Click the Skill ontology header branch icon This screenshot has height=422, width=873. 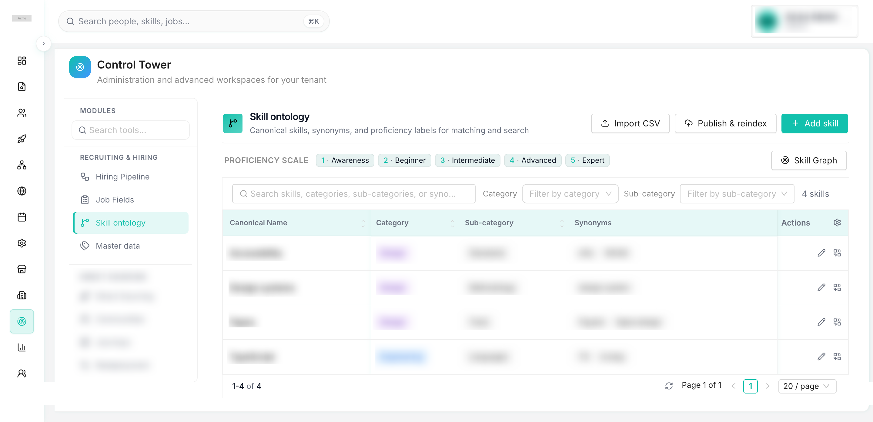[233, 123]
